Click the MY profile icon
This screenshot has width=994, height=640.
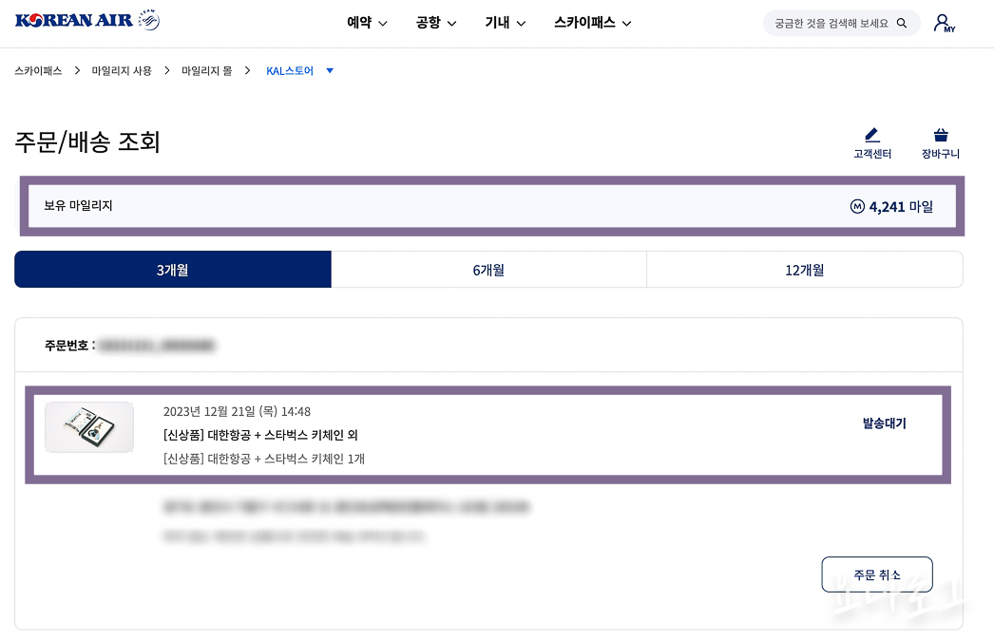click(x=942, y=22)
